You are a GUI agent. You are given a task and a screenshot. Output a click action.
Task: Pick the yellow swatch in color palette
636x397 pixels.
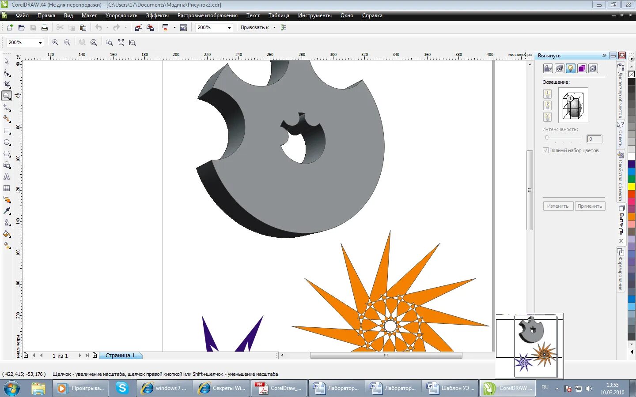(x=632, y=187)
